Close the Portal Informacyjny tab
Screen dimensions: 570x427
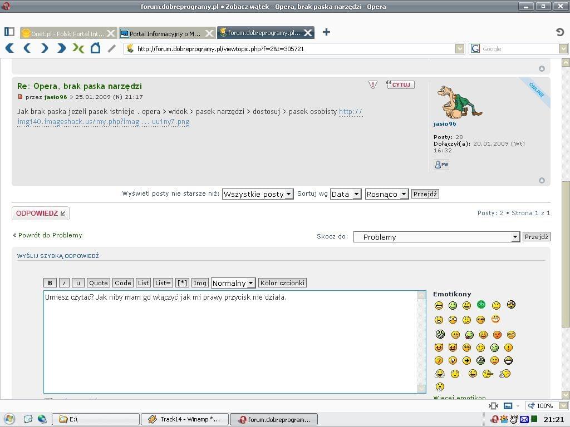point(209,33)
